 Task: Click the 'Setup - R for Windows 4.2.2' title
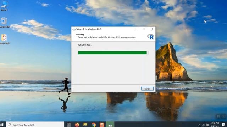click(88, 29)
